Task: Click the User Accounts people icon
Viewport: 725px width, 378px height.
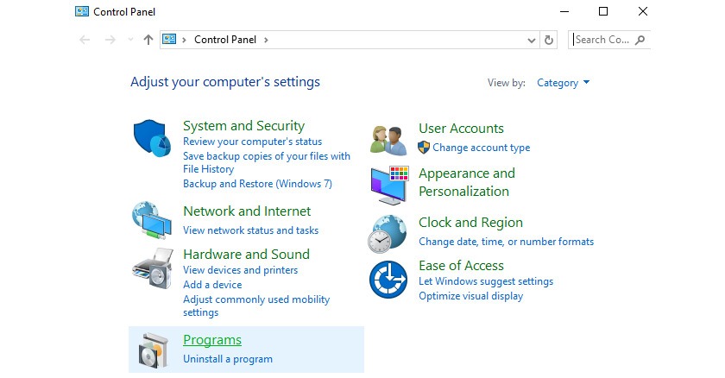Action: (388, 140)
